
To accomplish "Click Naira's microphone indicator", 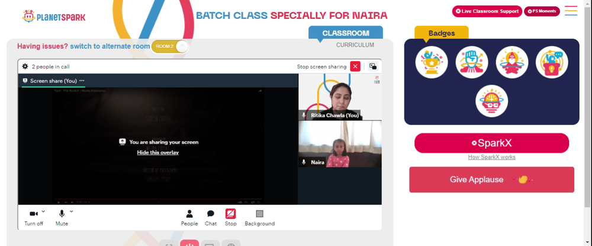I will 304,162.
